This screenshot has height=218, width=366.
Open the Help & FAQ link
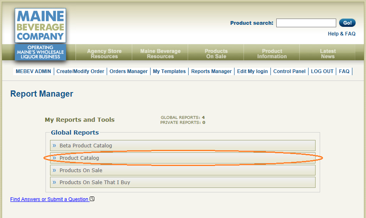(342, 34)
